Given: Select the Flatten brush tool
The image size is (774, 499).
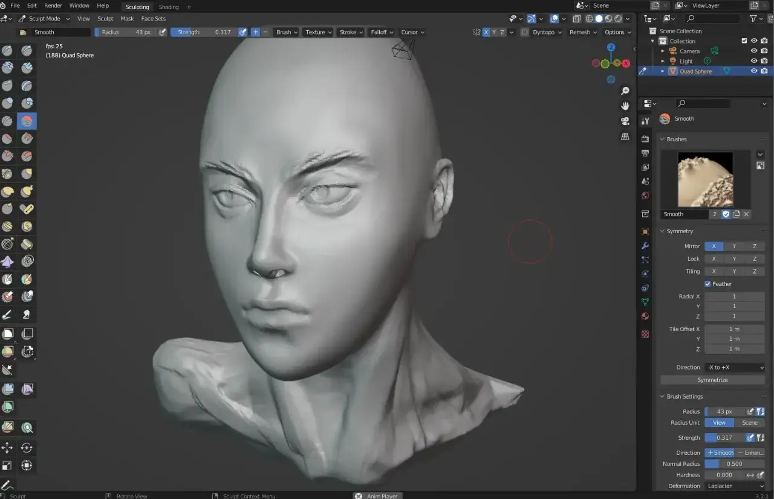Looking at the screenshot, I should coord(7,138).
